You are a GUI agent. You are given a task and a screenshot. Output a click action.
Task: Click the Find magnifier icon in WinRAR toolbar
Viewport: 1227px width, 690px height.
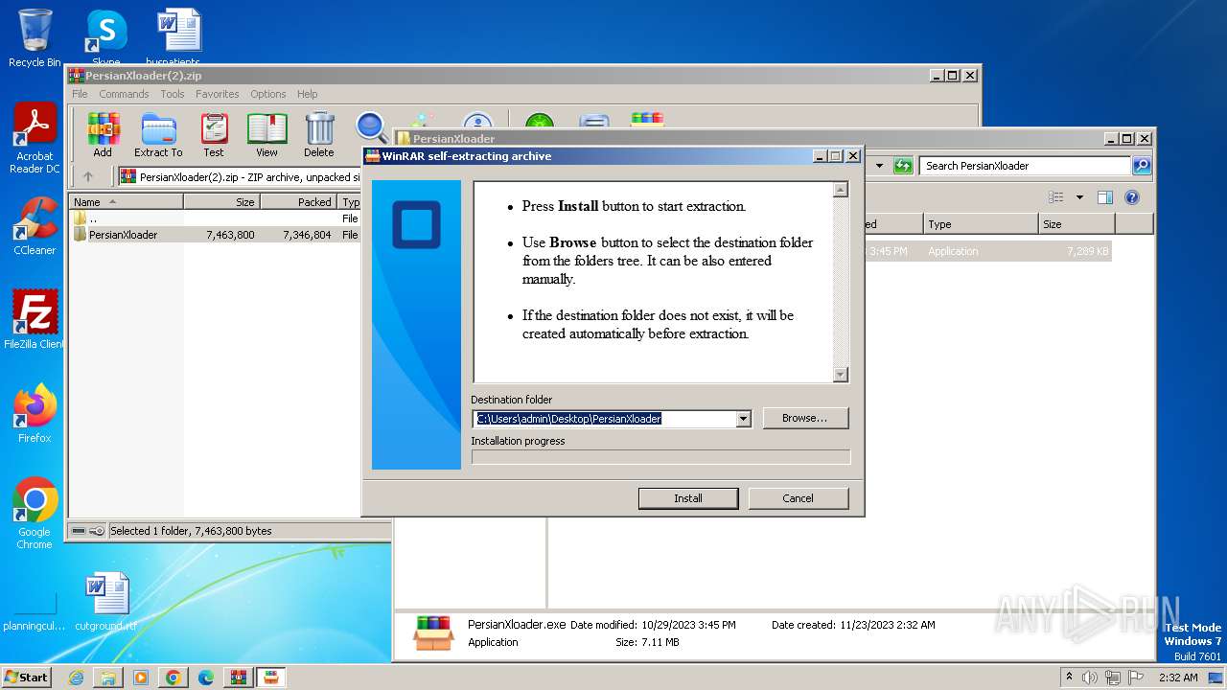click(x=371, y=126)
